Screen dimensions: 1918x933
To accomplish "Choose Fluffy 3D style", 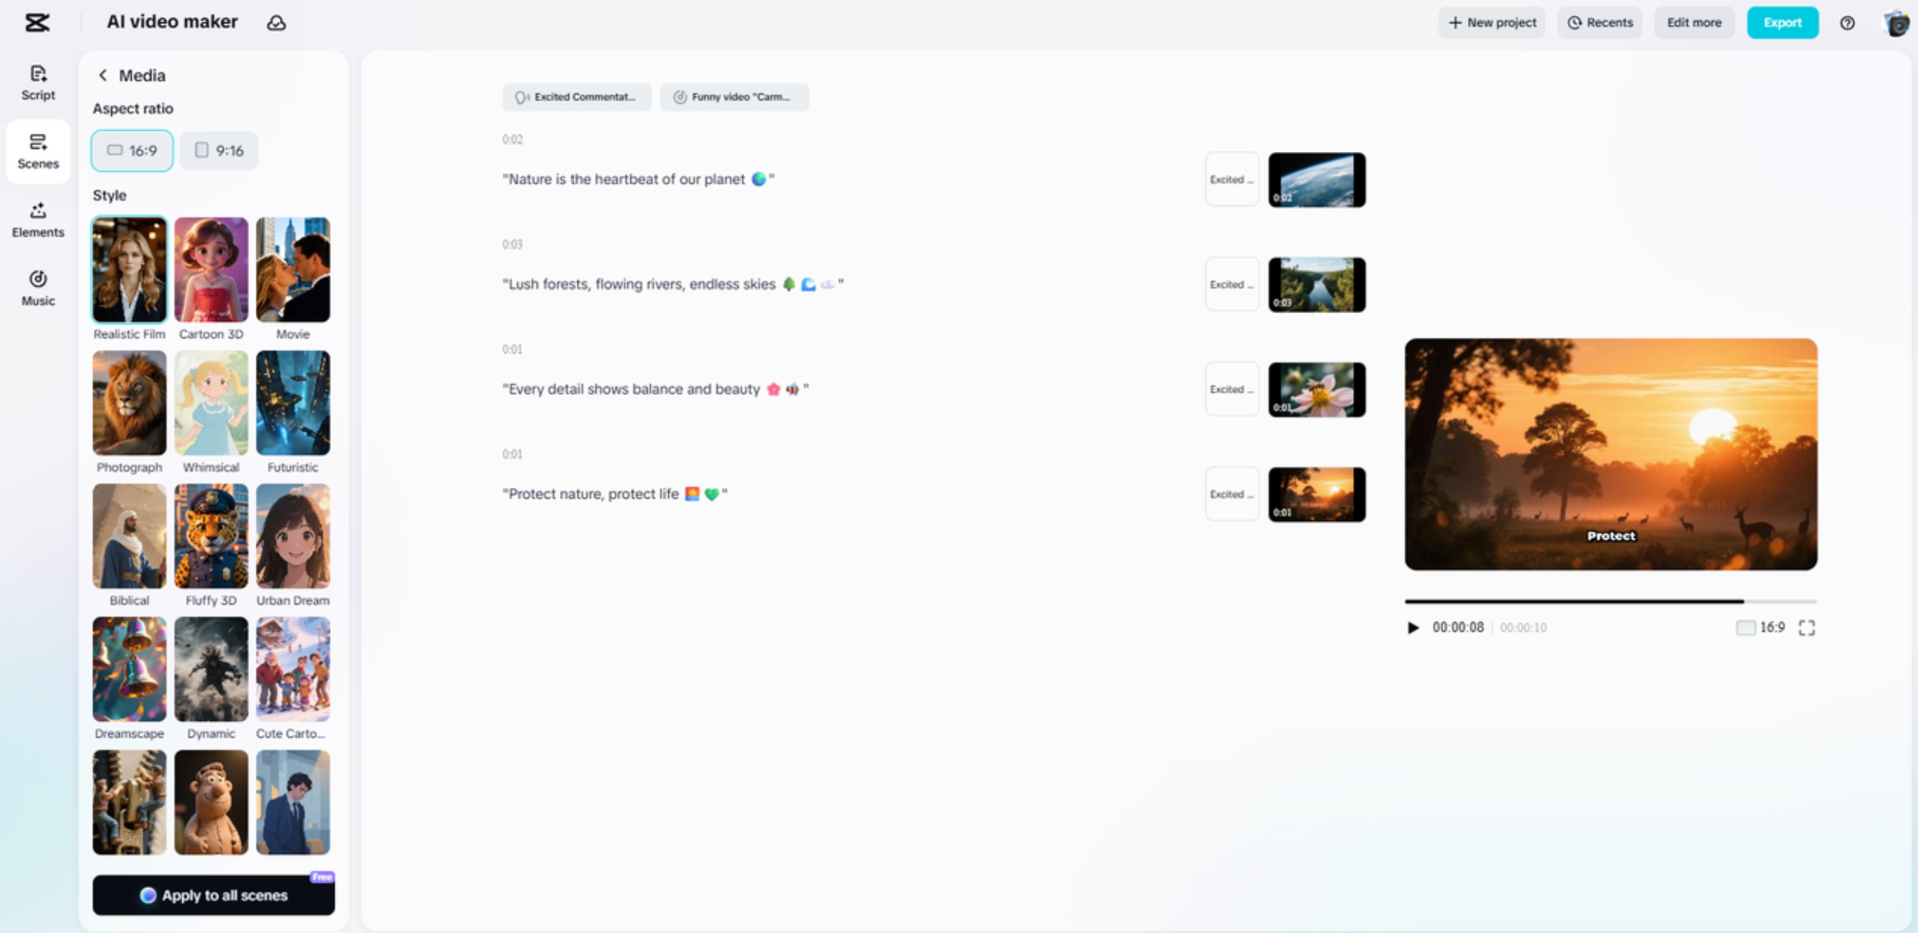I will point(212,546).
